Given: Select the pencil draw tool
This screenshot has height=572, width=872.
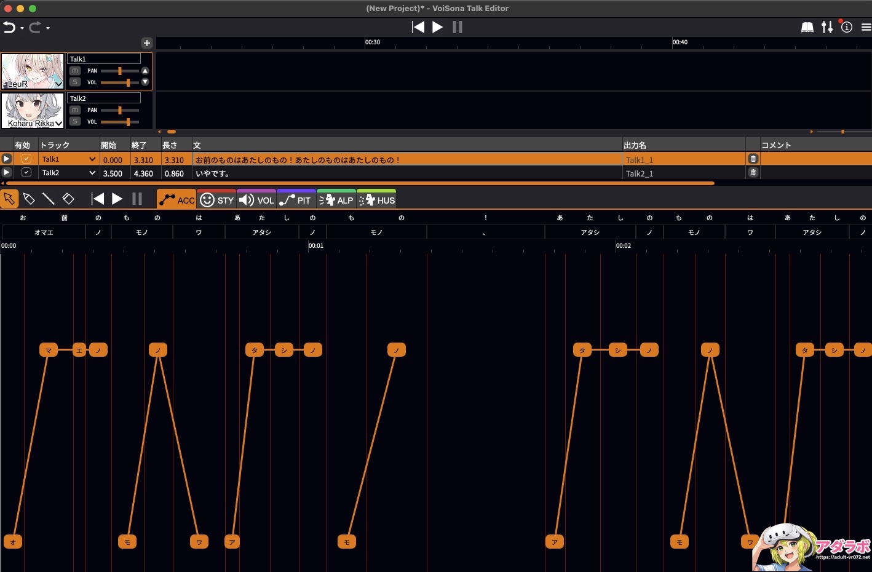Looking at the screenshot, I should [29, 199].
